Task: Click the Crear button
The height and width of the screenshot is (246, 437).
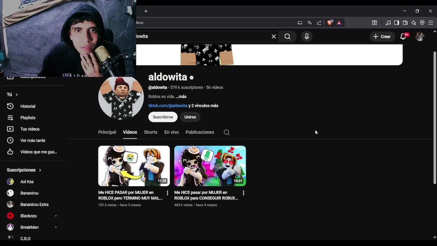Action: [x=382, y=37]
